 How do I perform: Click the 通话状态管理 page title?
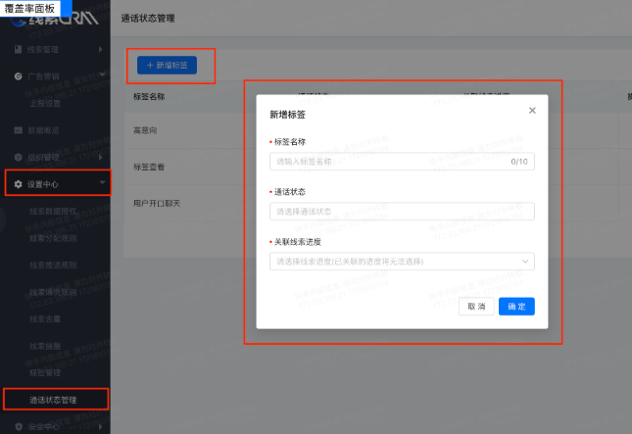pos(148,19)
